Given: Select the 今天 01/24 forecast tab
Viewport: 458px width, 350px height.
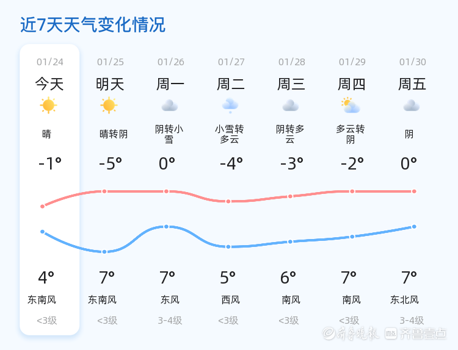Looking at the screenshot, I should tap(49, 84).
